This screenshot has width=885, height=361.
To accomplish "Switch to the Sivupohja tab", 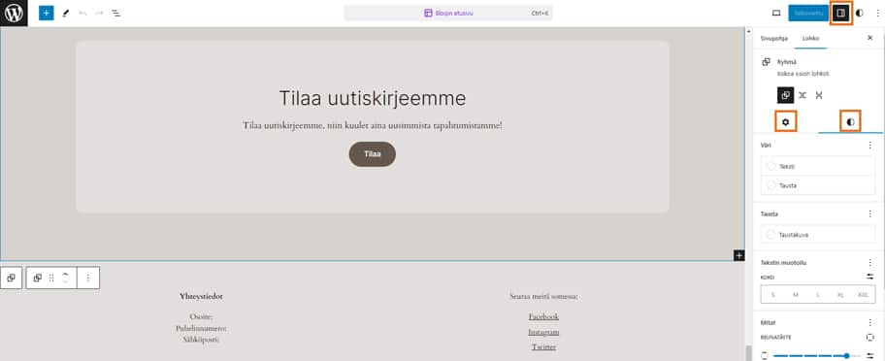I will [773, 38].
